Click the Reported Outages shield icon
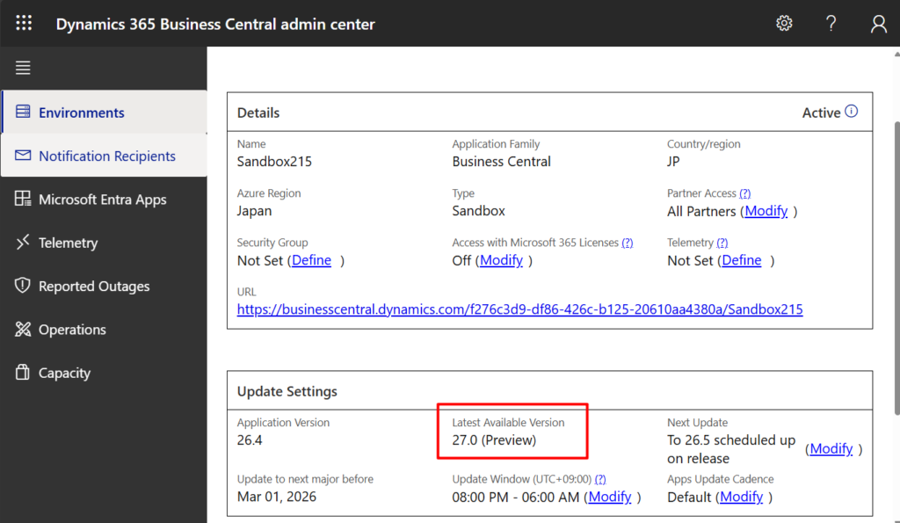Screen dimensions: 900x523 pyautogui.click(x=23, y=287)
